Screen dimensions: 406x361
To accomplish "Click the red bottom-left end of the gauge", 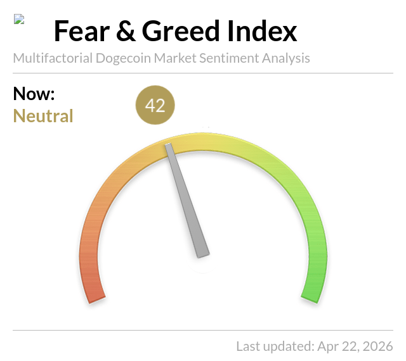I will tap(95, 291).
